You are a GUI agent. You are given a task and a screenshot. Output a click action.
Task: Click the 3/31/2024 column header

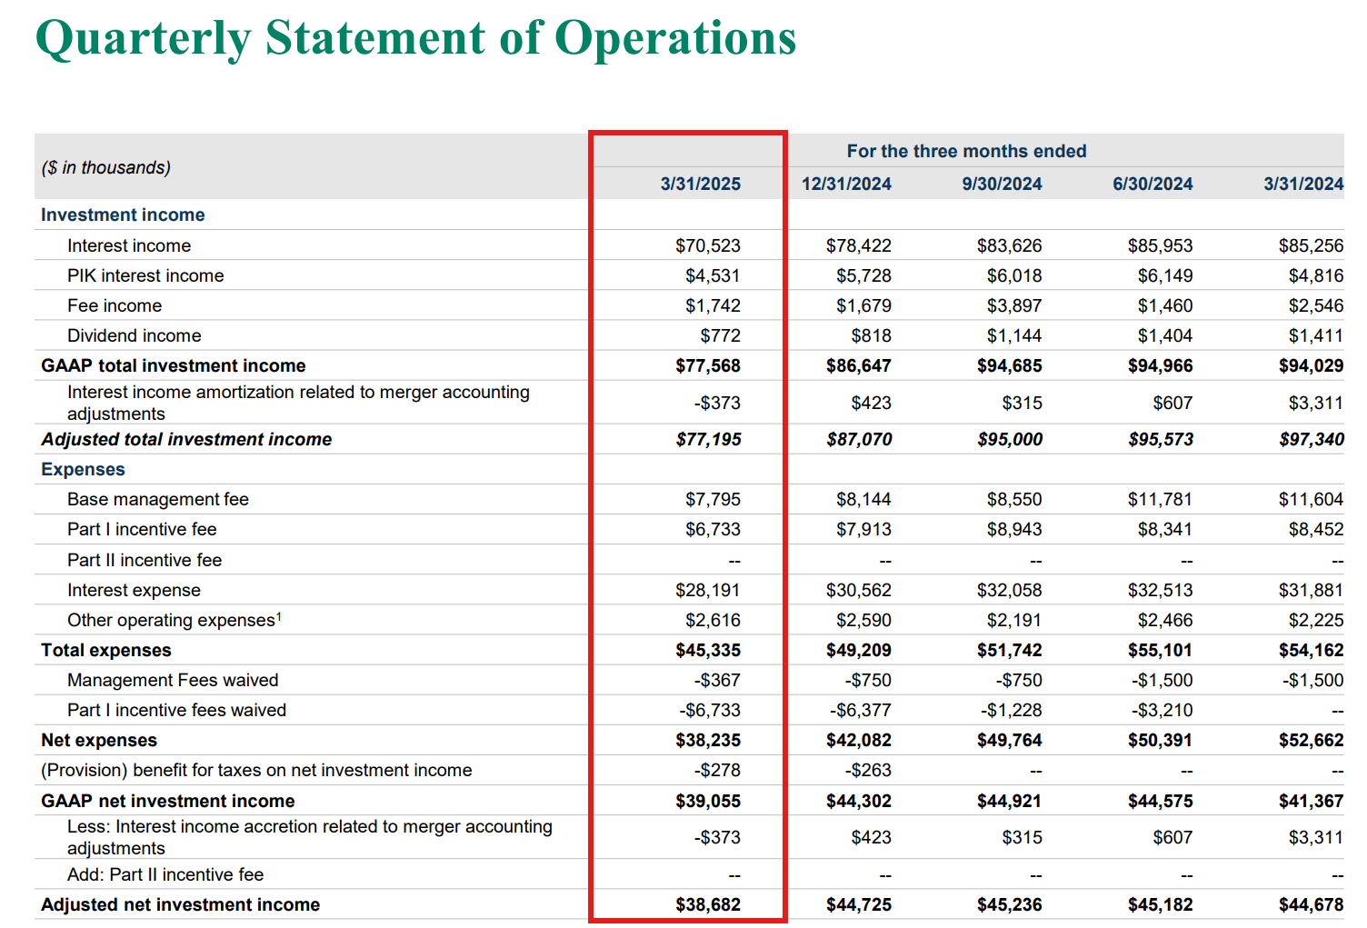pyautogui.click(x=1302, y=184)
